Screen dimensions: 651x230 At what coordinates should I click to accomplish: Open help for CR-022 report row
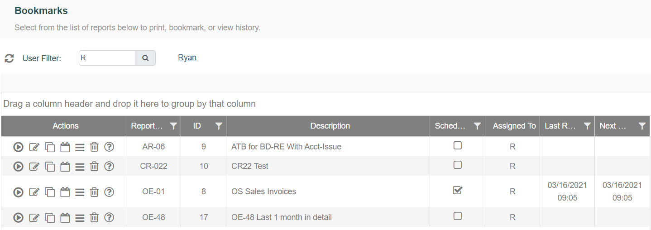[109, 166]
